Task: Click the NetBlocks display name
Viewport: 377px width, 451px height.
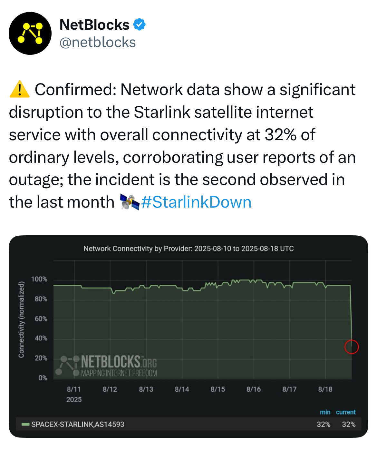Action: click(x=94, y=25)
